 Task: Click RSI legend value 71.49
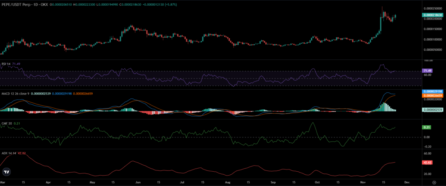pyautogui.click(x=16, y=64)
